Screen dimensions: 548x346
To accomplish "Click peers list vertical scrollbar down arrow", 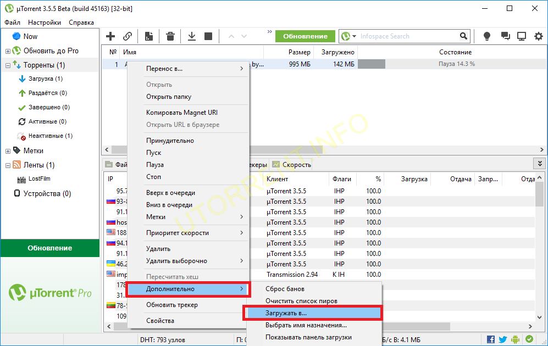I will click(x=540, y=317).
